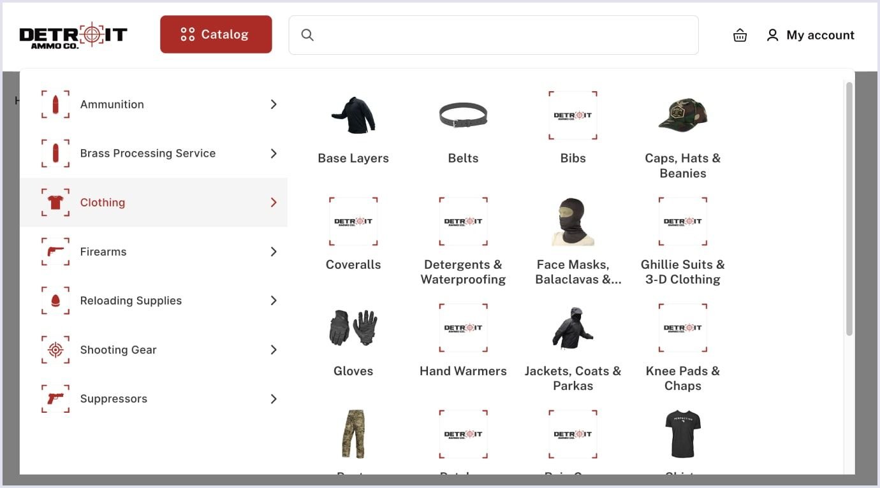The height and width of the screenshot is (488, 880).
Task: Focus the search input field
Action: tap(494, 35)
